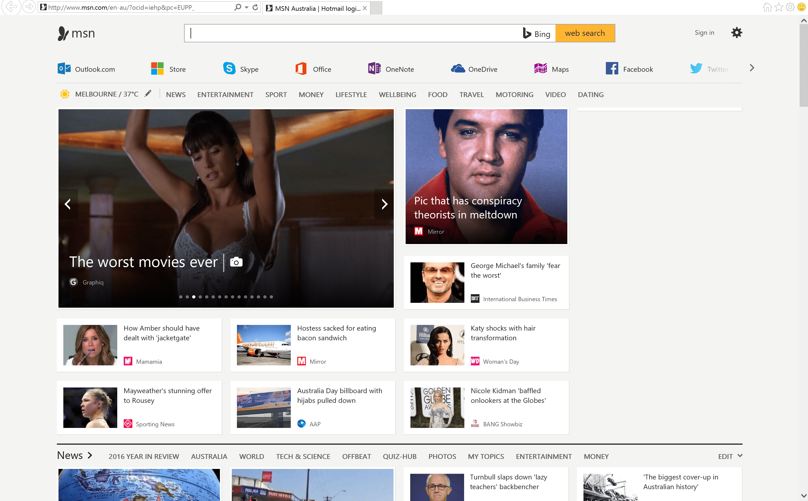The height and width of the screenshot is (501, 808).
Task: Open the Microsoft Store icon
Action: 157,68
